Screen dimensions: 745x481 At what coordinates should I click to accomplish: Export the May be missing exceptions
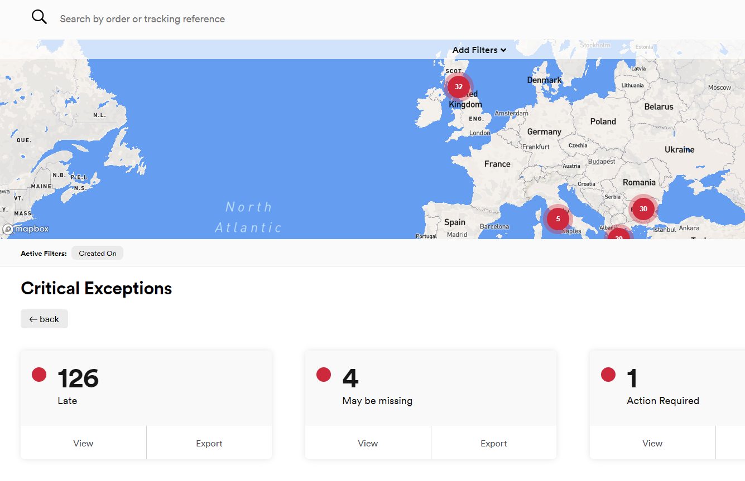494,444
